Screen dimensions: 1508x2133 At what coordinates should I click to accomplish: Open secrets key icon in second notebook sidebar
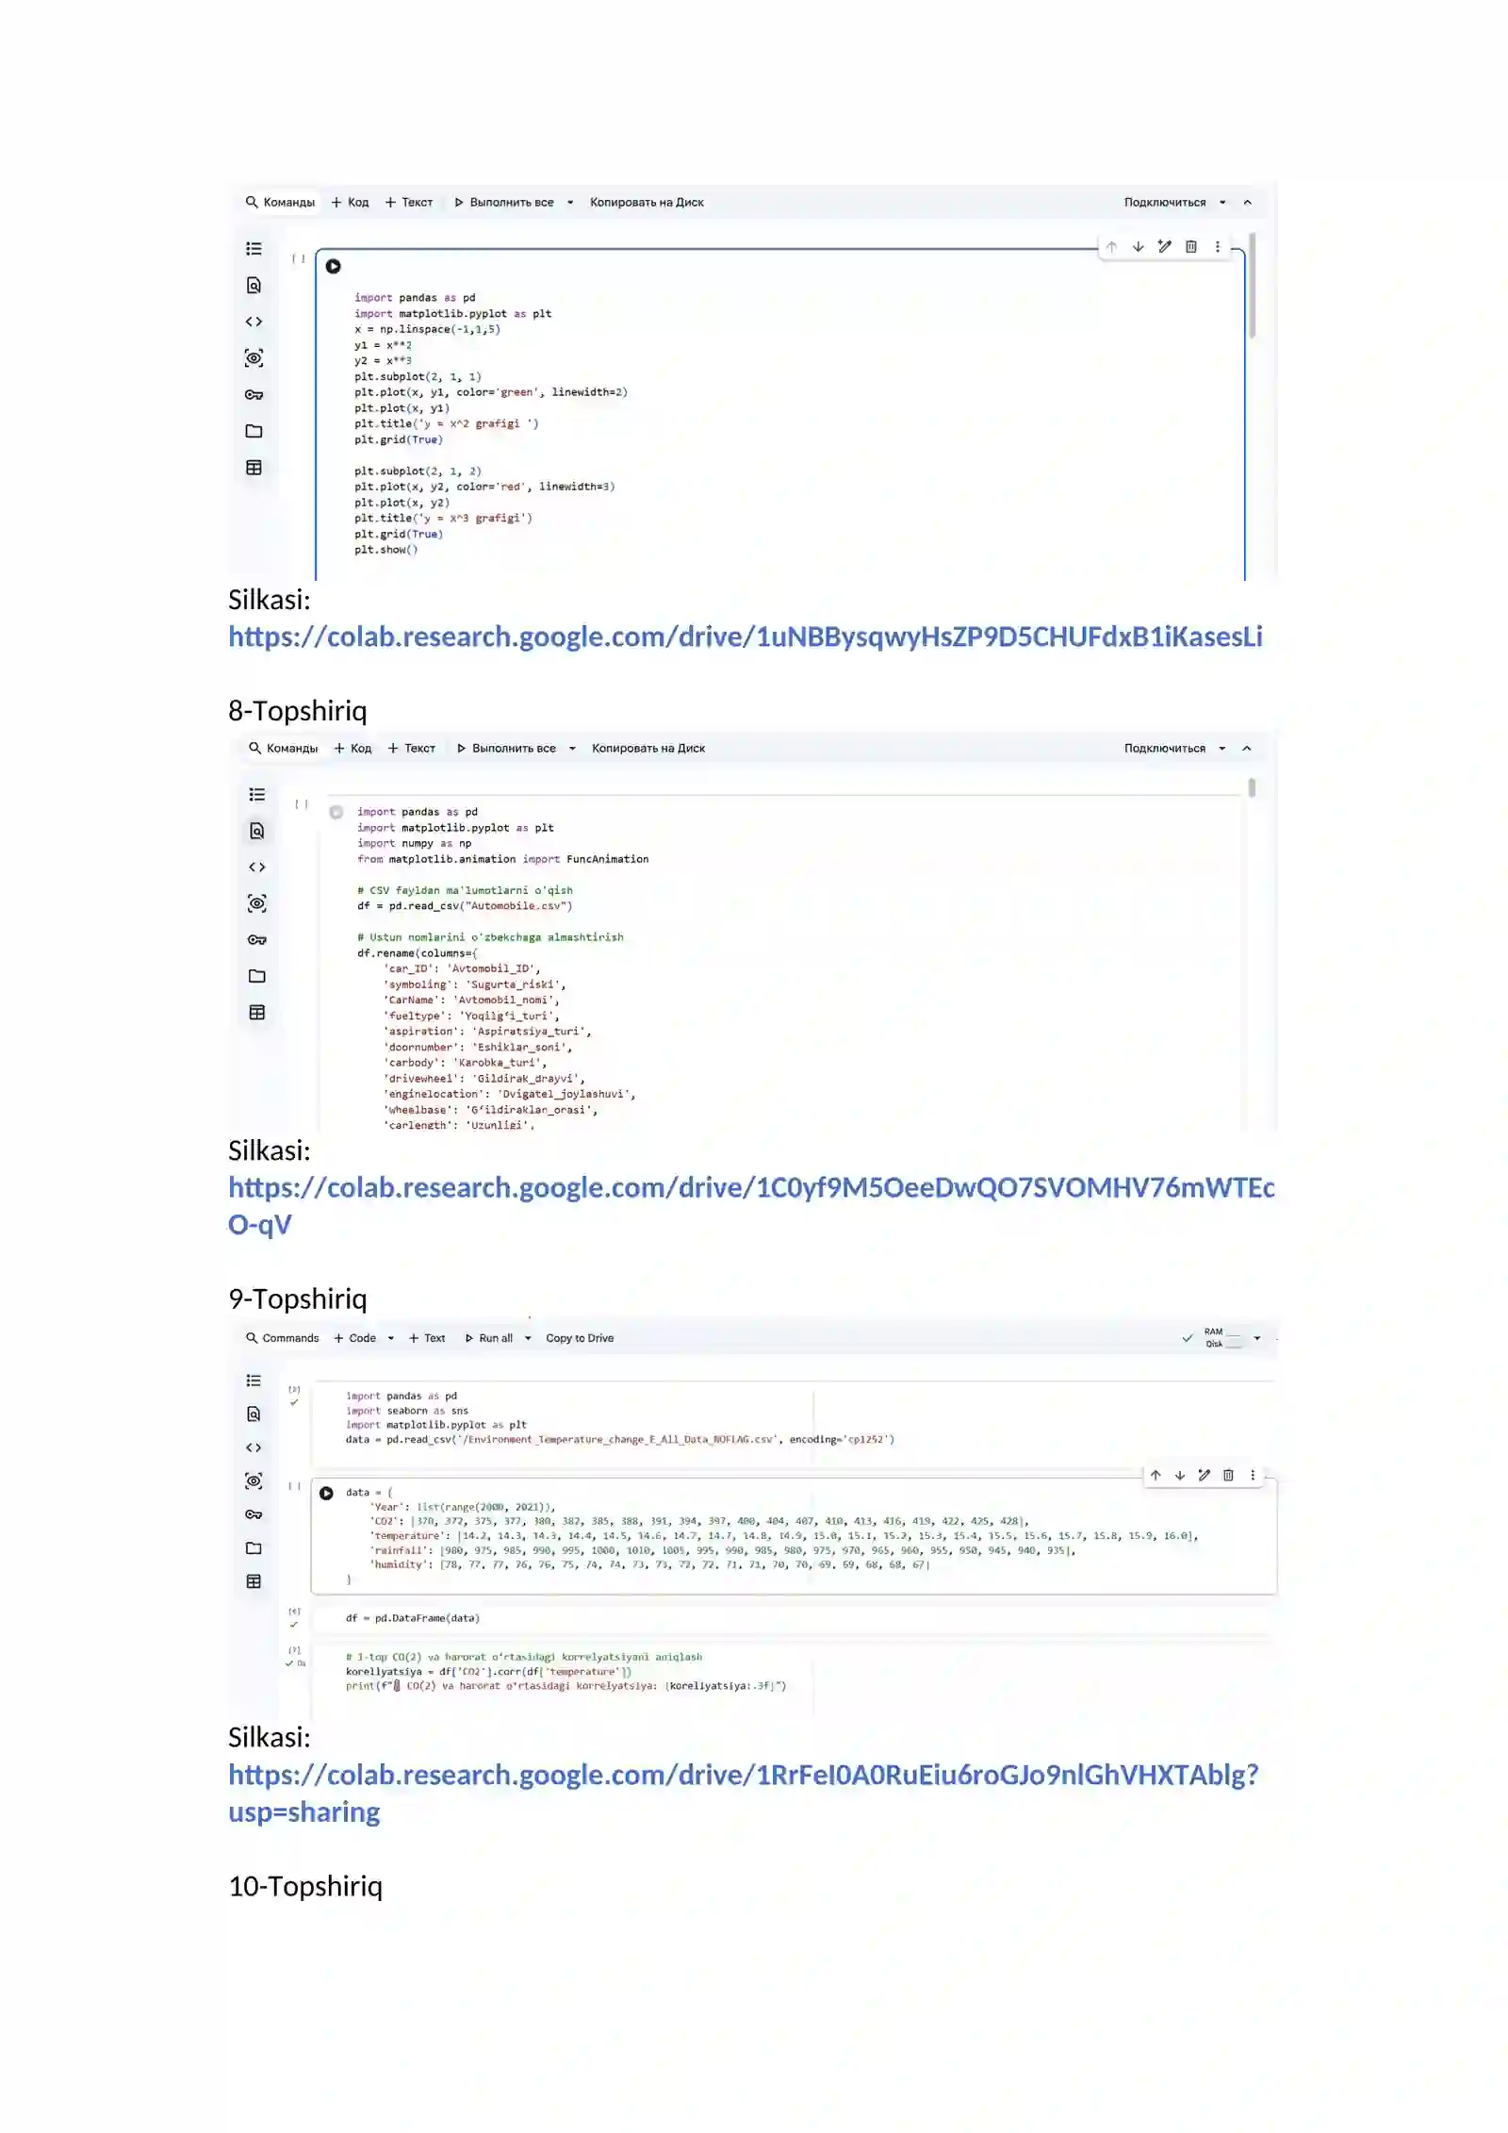(x=256, y=940)
